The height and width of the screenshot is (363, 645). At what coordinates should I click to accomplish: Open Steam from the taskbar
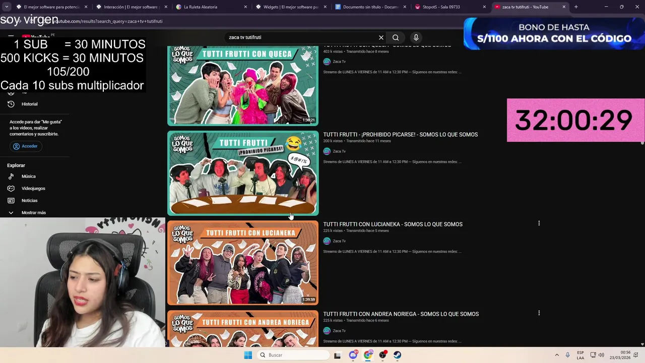pos(398,355)
